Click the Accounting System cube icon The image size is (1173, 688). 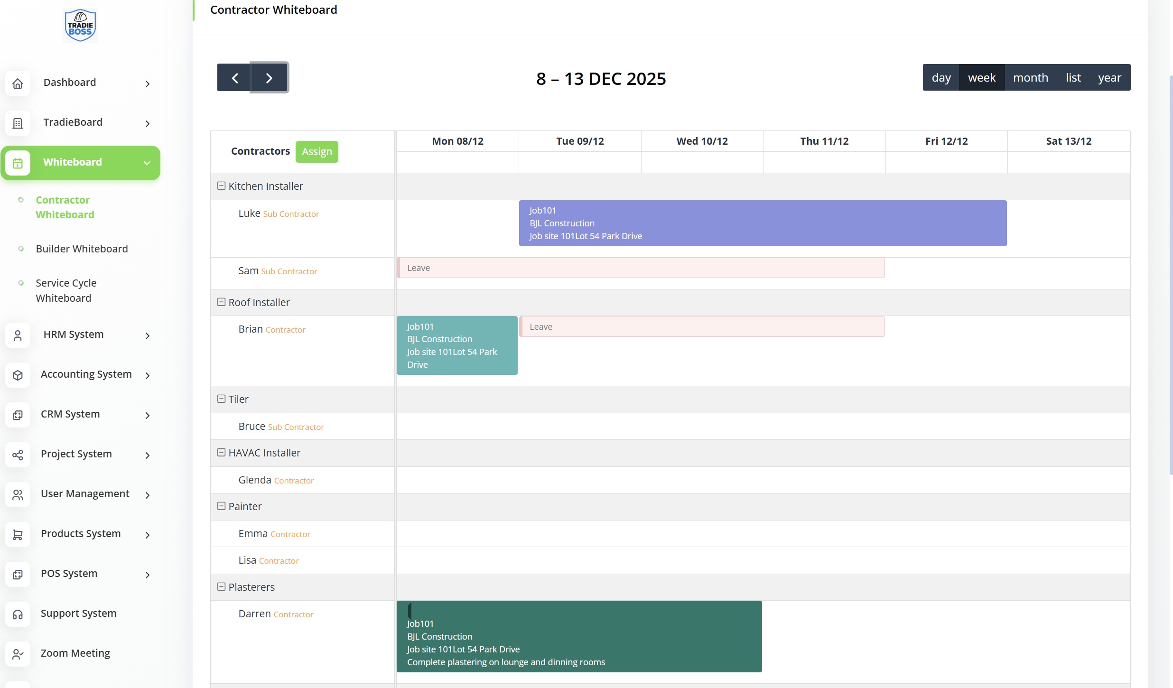[18, 375]
